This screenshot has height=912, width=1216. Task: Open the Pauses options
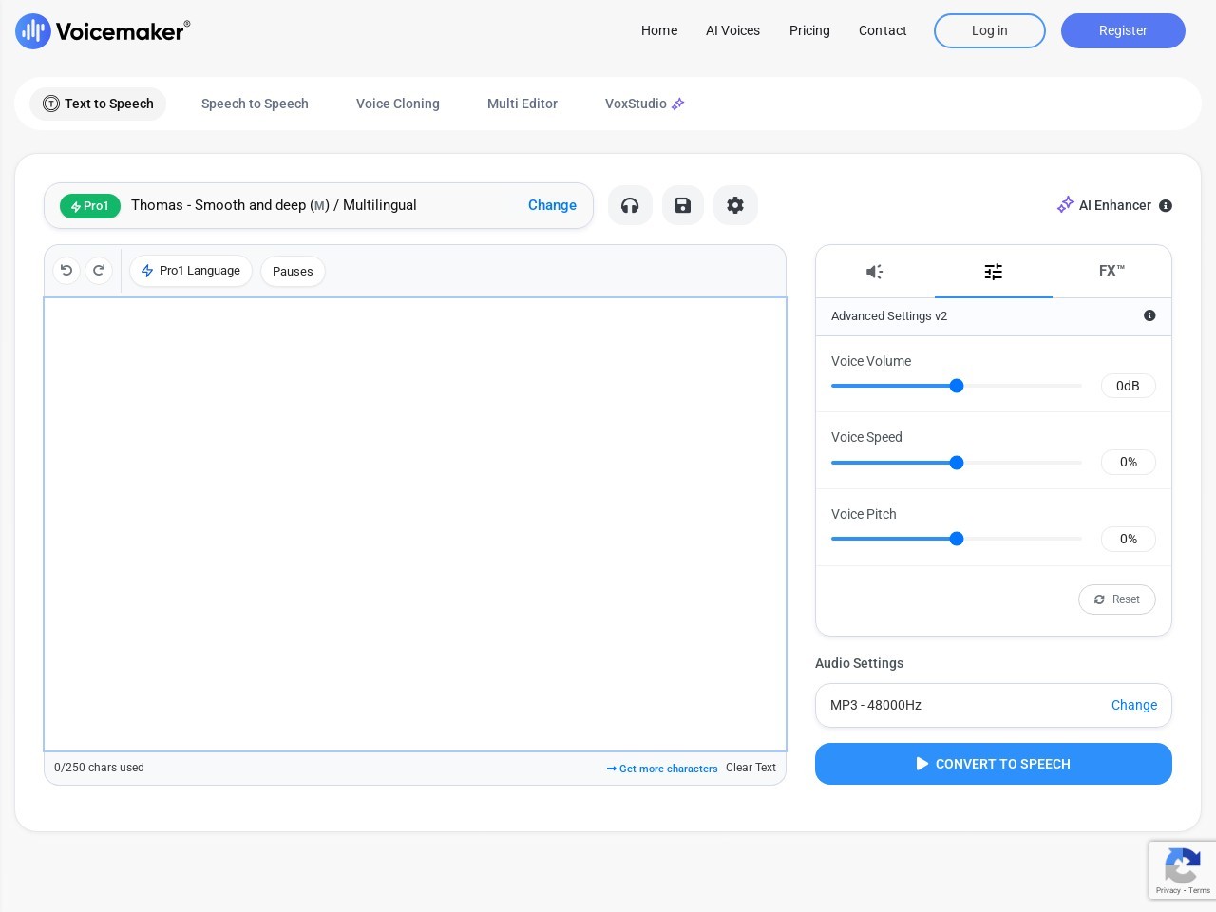293,272
